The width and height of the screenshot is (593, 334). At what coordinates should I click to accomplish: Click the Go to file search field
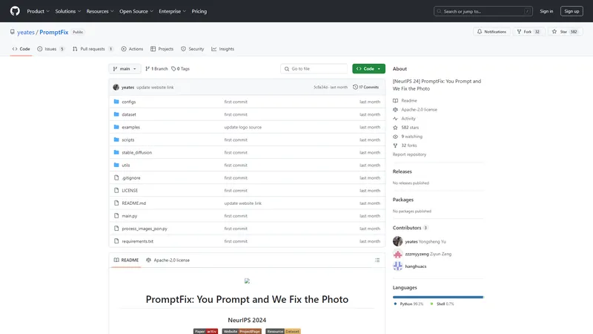click(314, 68)
